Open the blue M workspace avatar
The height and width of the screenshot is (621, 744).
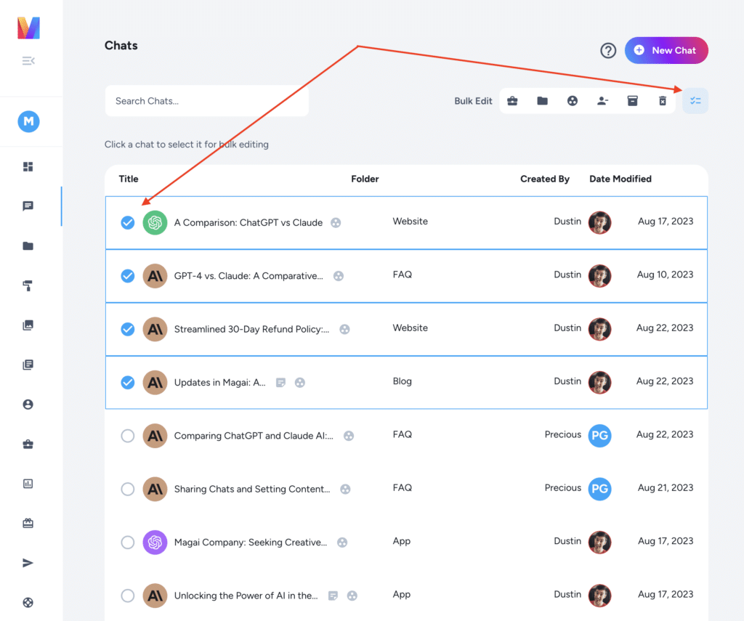(28, 121)
